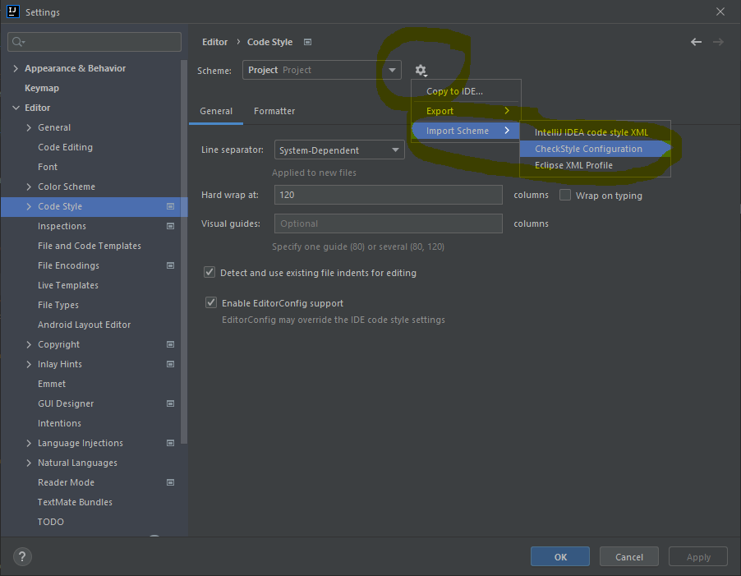This screenshot has height=576, width=741.
Task: Click the project icon on GUI Designer row
Action: point(171,403)
